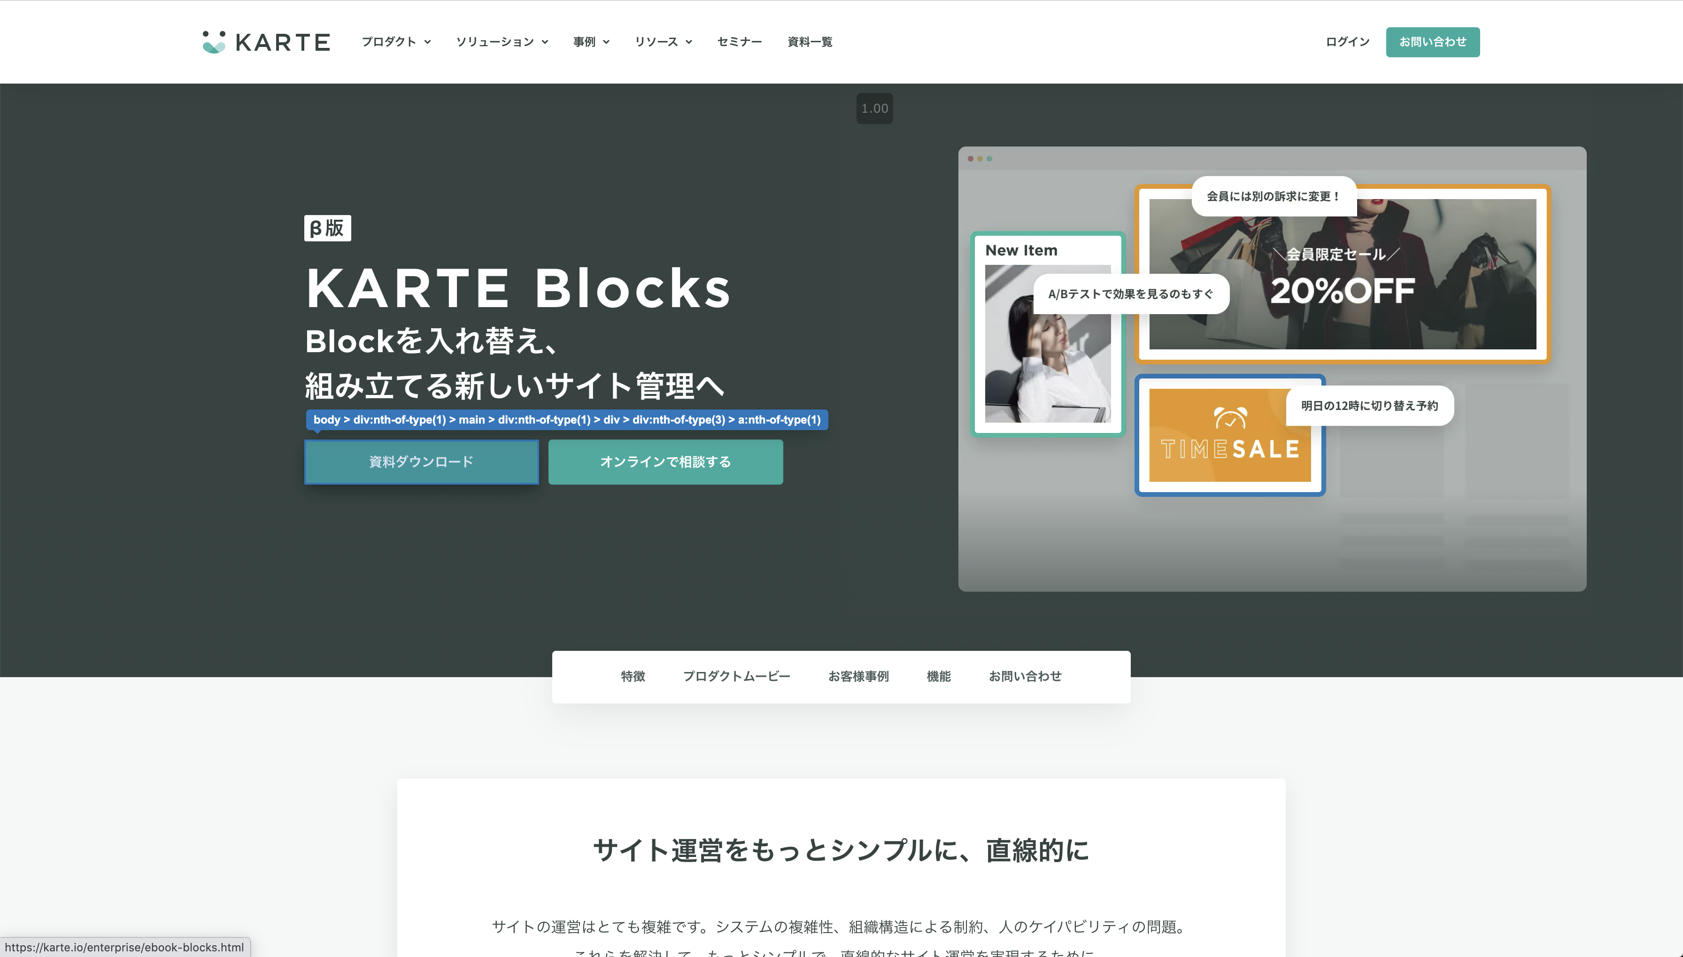Expand the ソリューション dropdown menu
This screenshot has height=957, width=1683.
502,42
